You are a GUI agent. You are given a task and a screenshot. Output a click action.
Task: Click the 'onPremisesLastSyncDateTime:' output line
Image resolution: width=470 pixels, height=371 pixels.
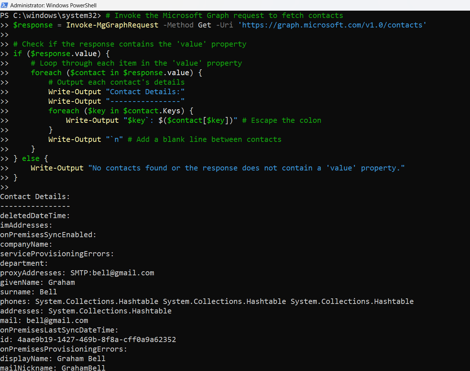click(59, 330)
